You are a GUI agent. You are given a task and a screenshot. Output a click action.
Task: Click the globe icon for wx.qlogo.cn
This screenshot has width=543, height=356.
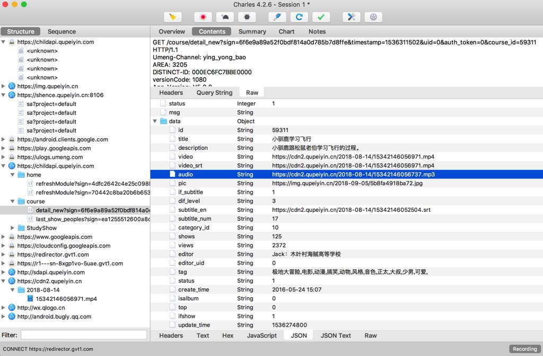(12, 308)
